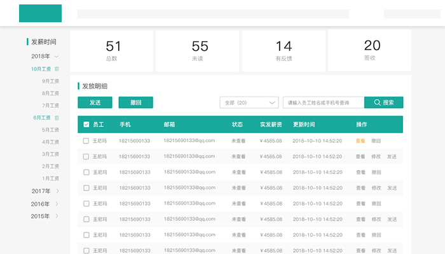Choose 4月工资 from the month list
Screen dimensions: 445x254
pos(50,142)
